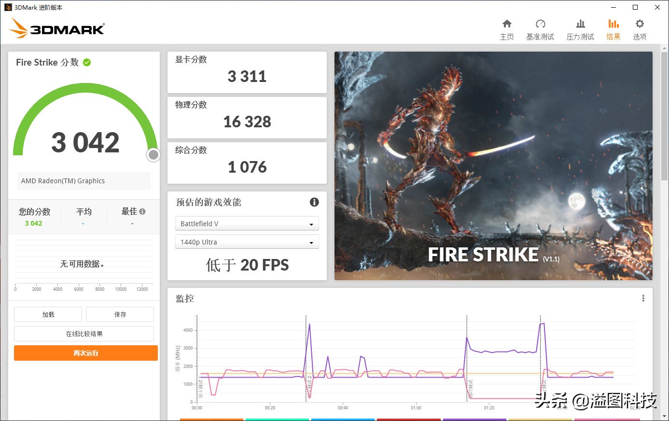Click the 显卡分数 3 311 score card
669x421 pixels.
click(247, 72)
